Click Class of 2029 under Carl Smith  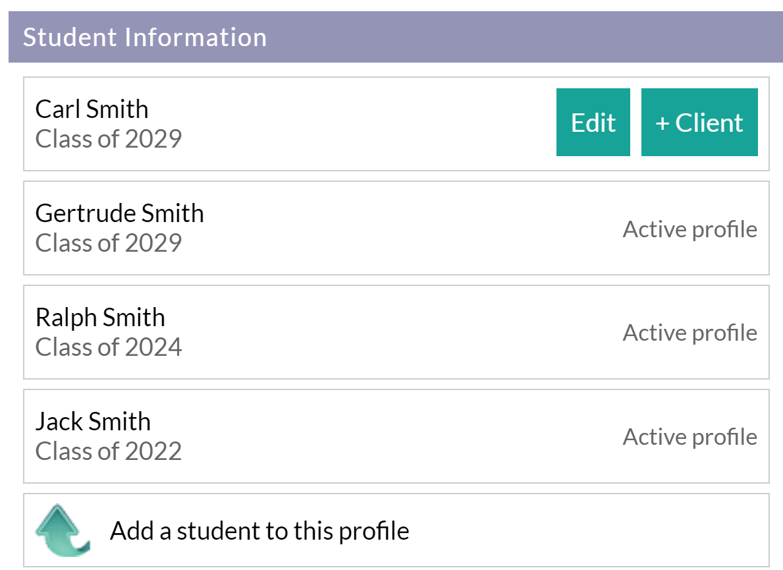point(108,139)
